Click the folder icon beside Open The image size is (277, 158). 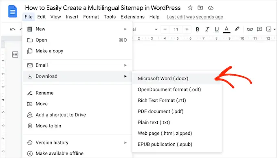(30, 40)
